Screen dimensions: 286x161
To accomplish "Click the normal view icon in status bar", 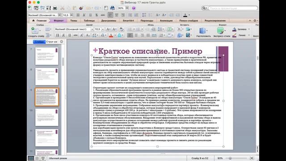I will (31, 158).
